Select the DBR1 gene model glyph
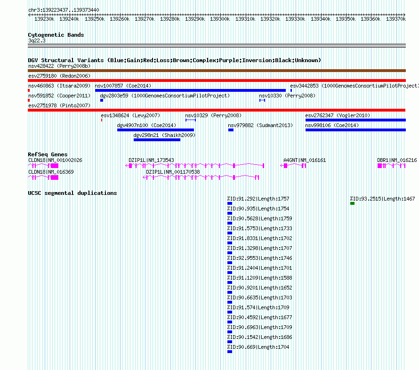Image resolution: width=419 pixels, height=370 pixels. pyautogui.click(x=392, y=166)
